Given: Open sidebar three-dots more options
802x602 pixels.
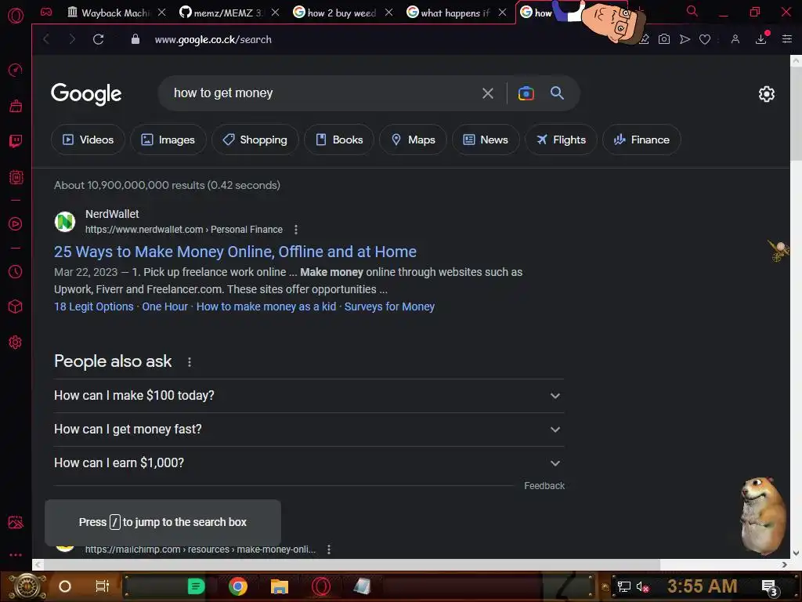Looking at the screenshot, I should coord(16,554).
